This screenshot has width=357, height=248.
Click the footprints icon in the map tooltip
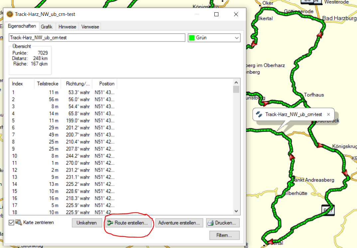coord(259,114)
